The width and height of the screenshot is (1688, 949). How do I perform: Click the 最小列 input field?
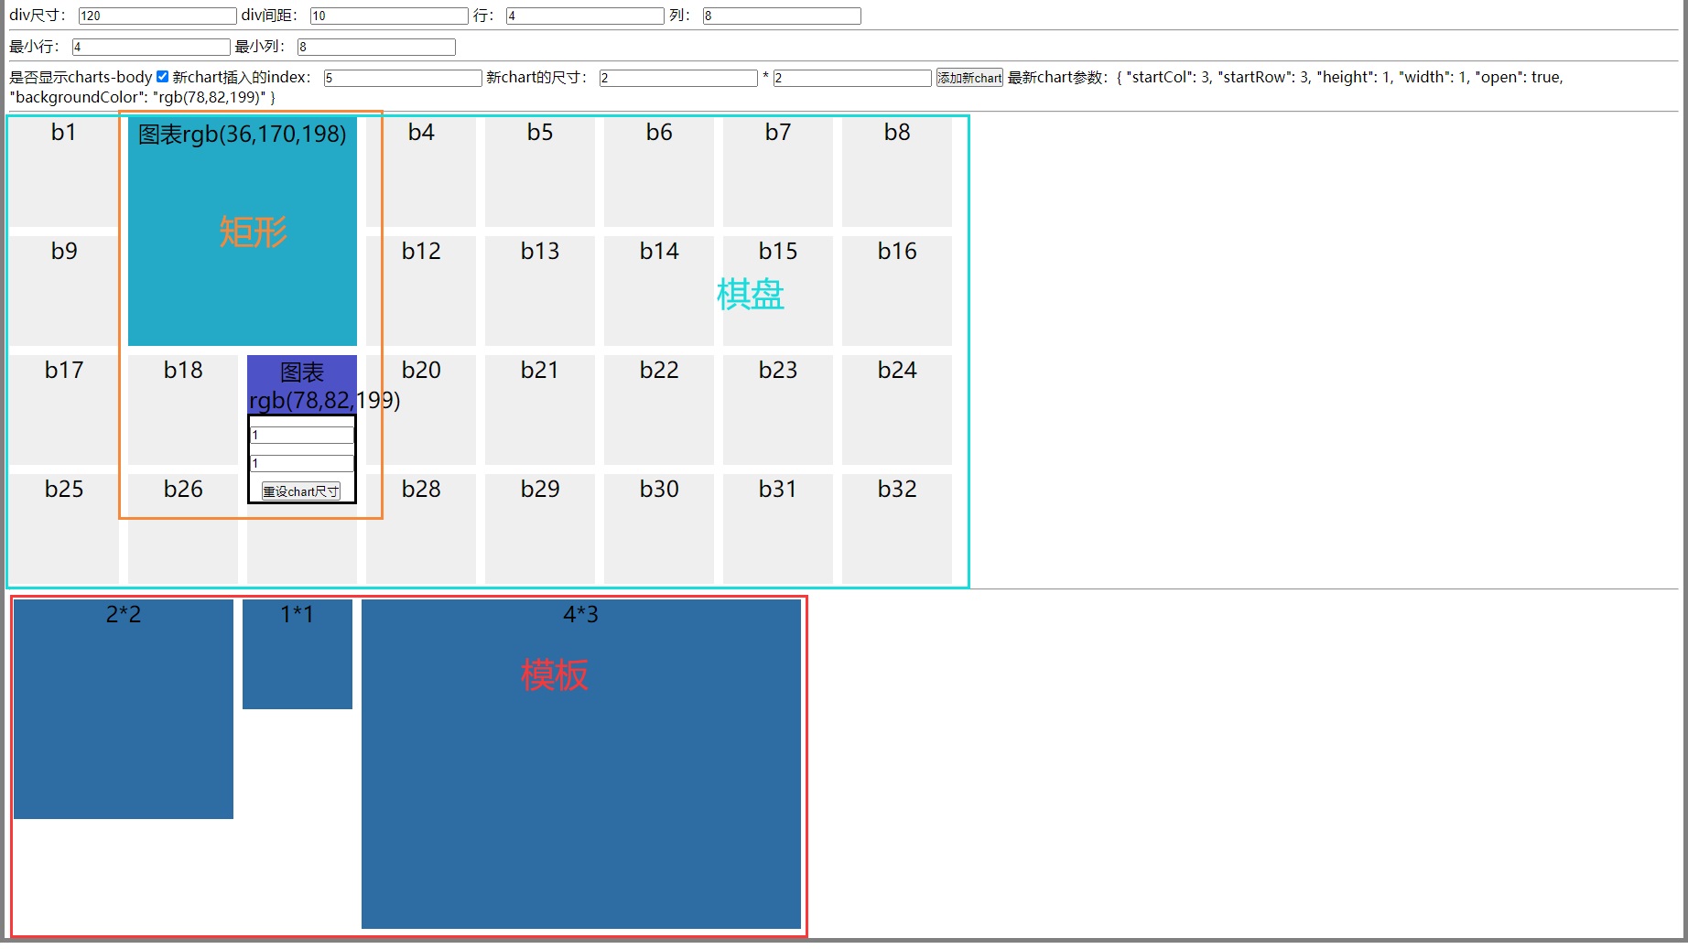(x=376, y=47)
